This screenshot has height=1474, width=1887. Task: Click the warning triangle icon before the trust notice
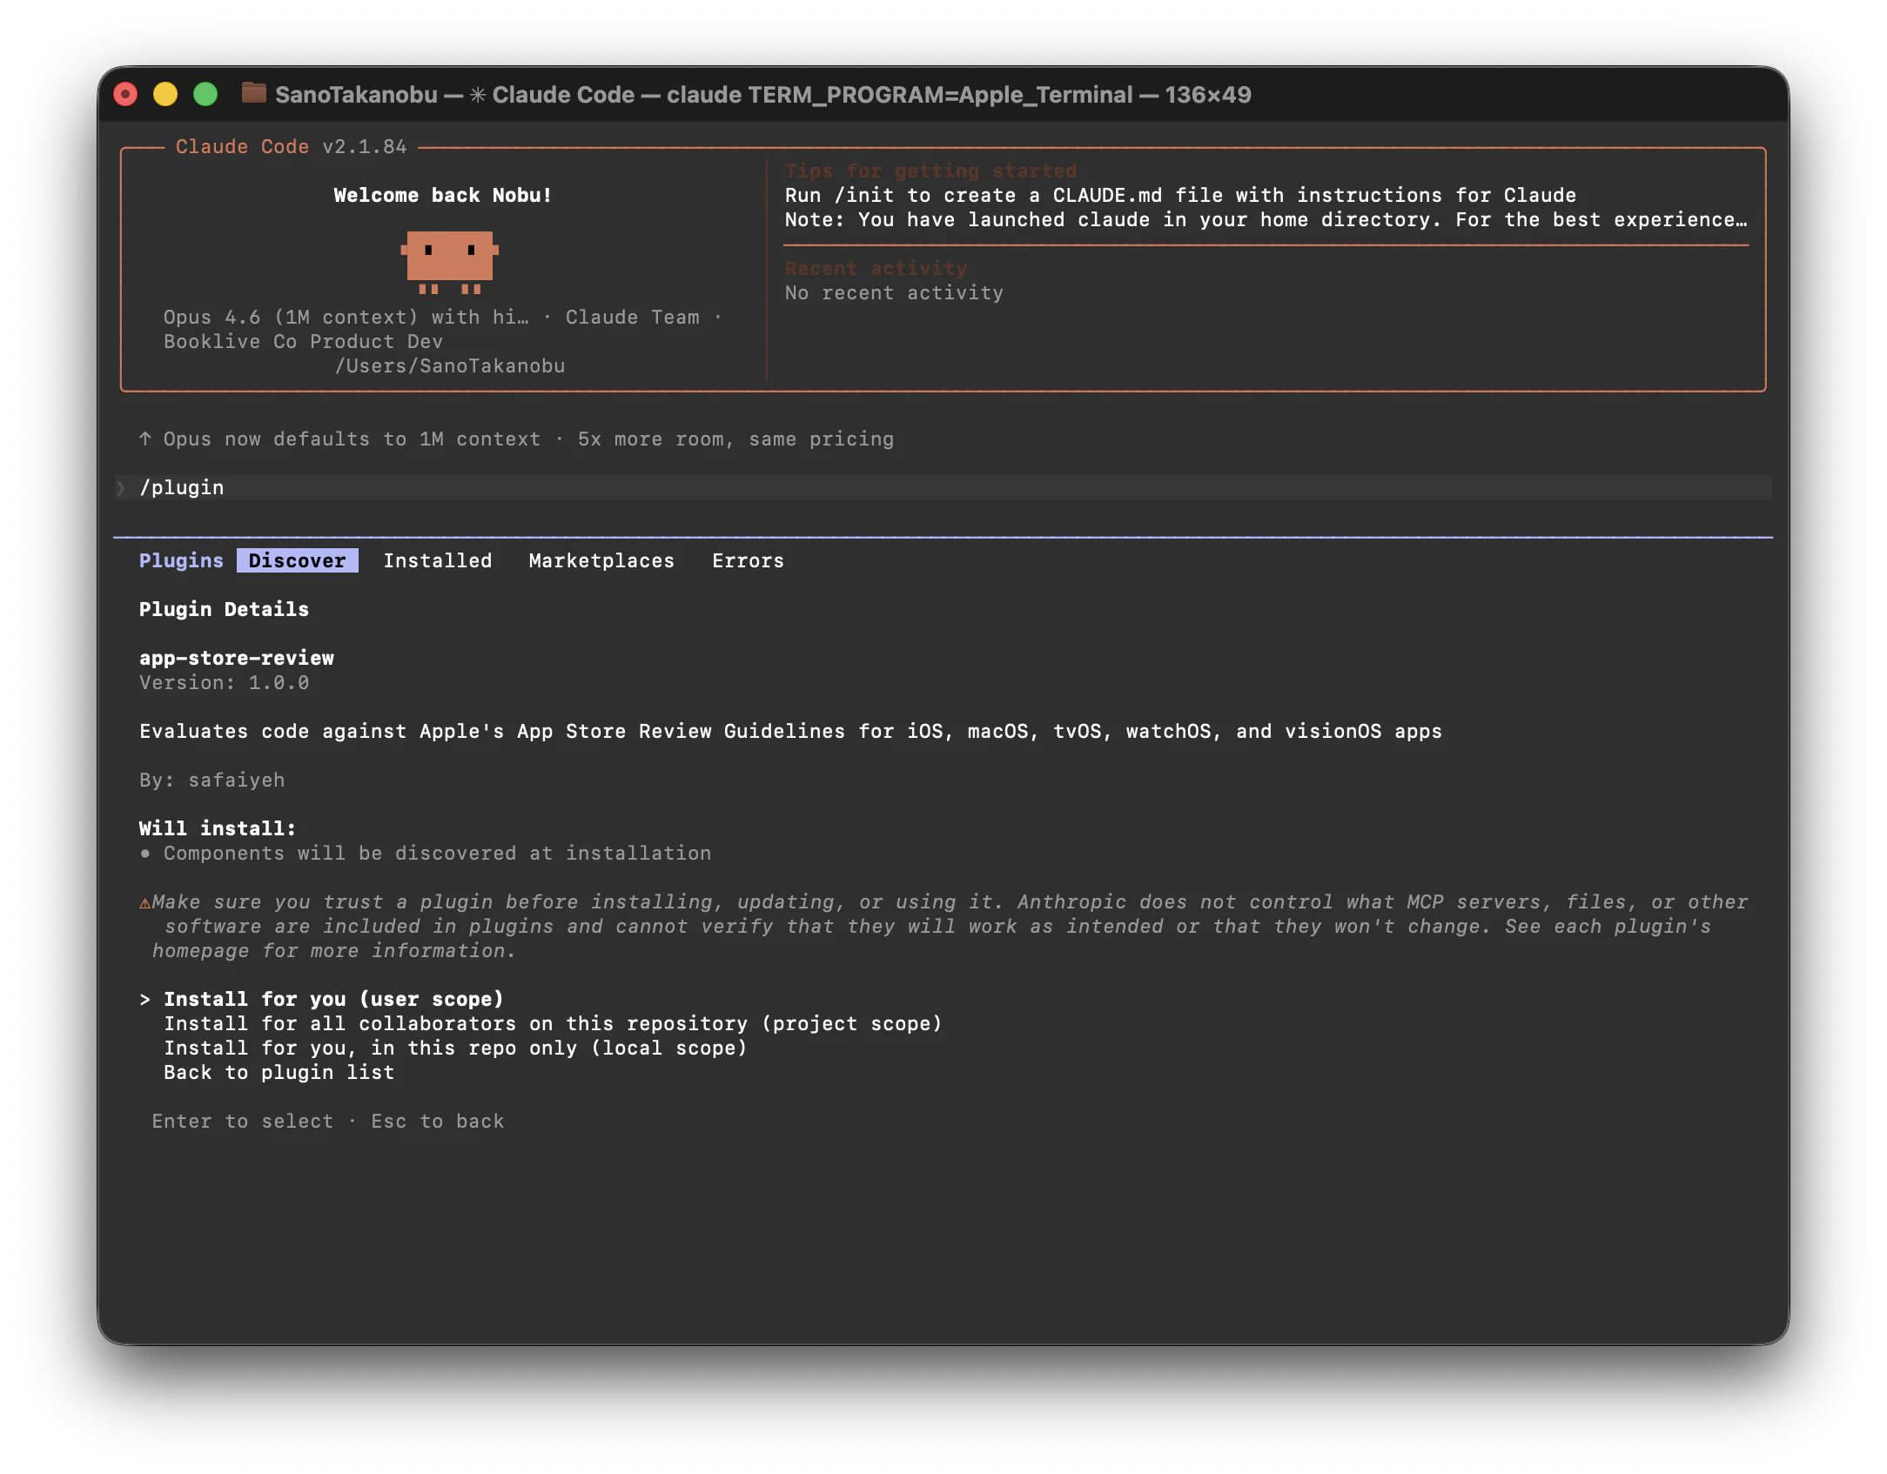point(144,902)
